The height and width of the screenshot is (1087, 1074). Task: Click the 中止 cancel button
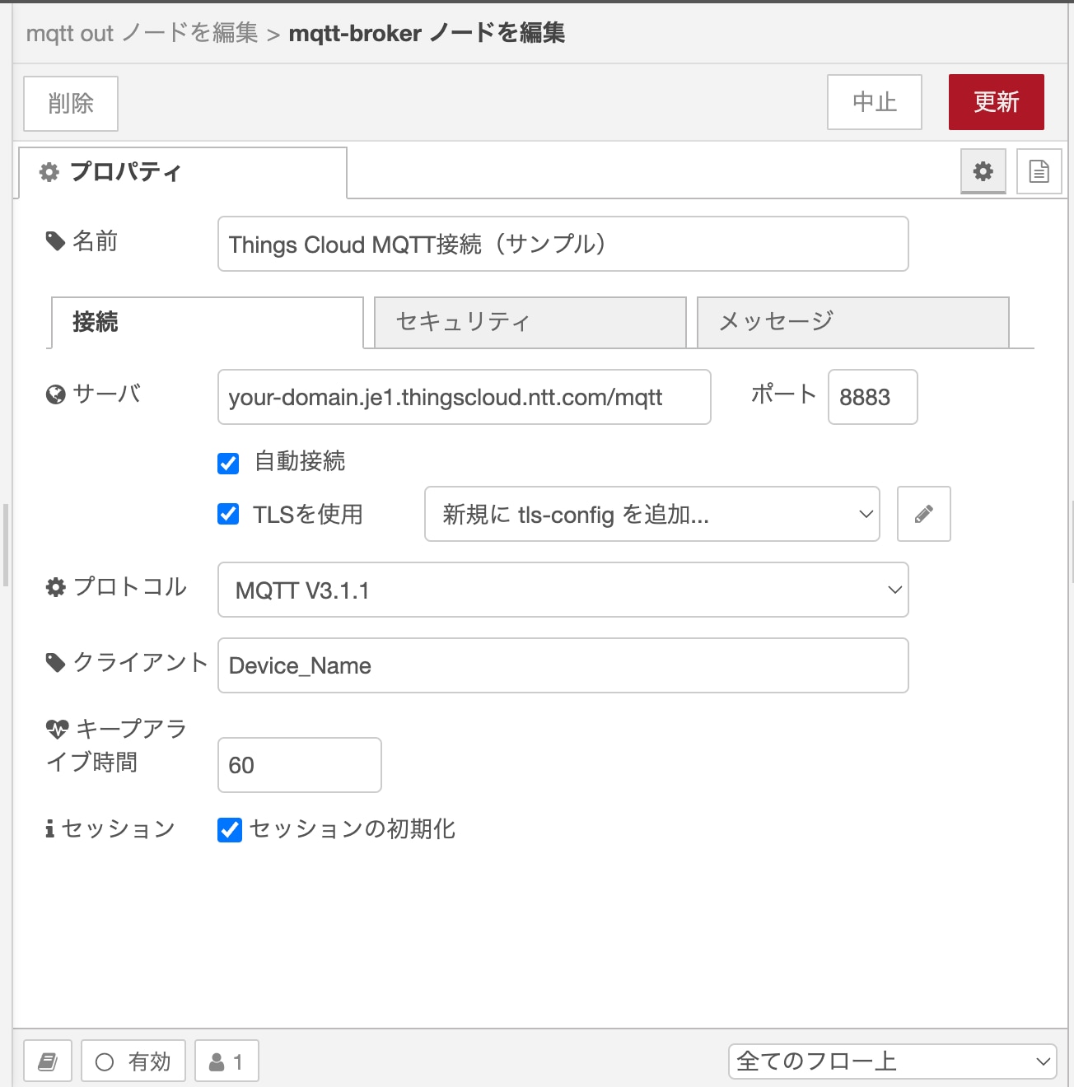click(x=875, y=102)
